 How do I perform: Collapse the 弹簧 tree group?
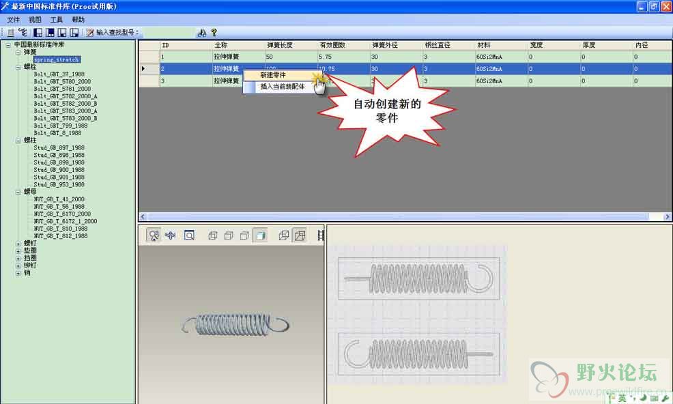point(18,52)
